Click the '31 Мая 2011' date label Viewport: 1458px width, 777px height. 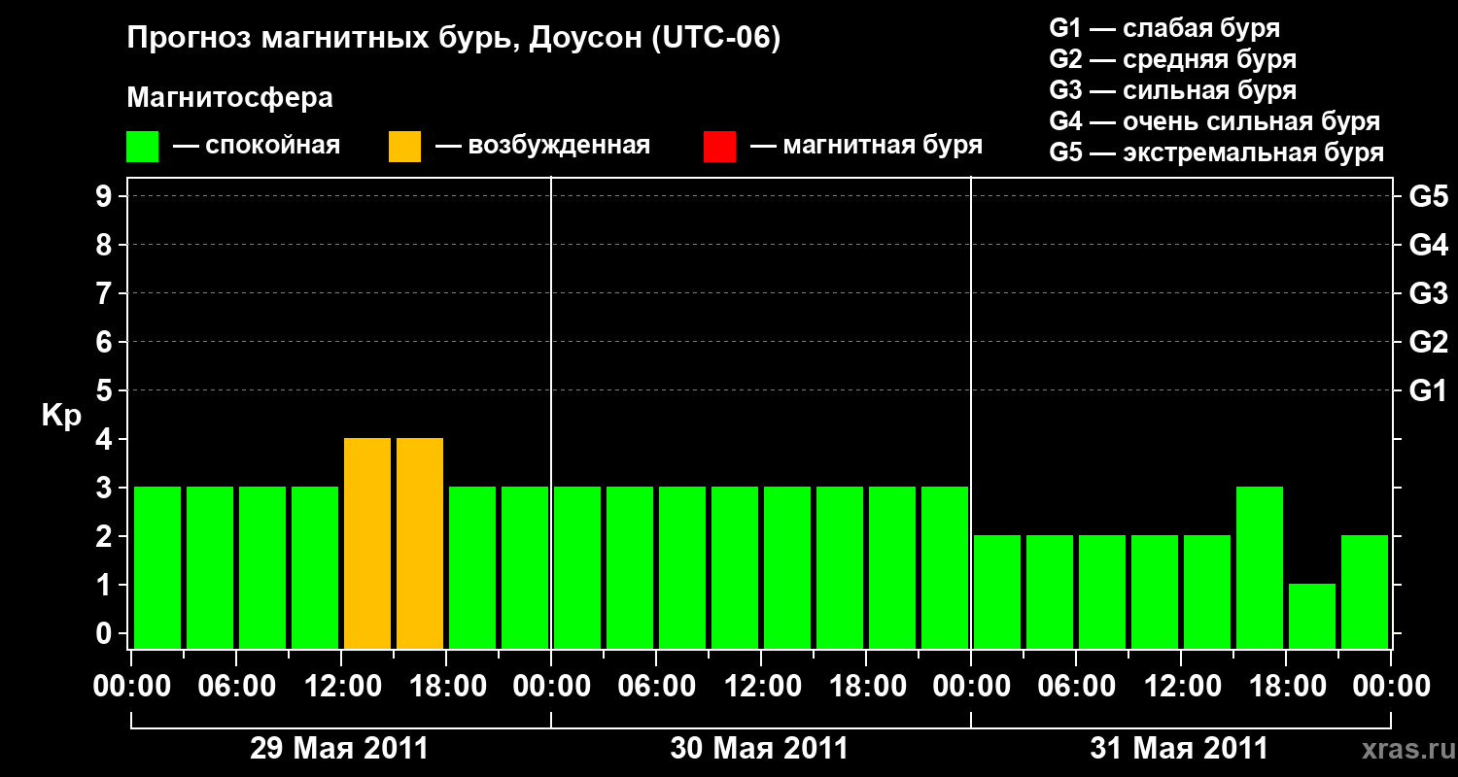click(1179, 748)
